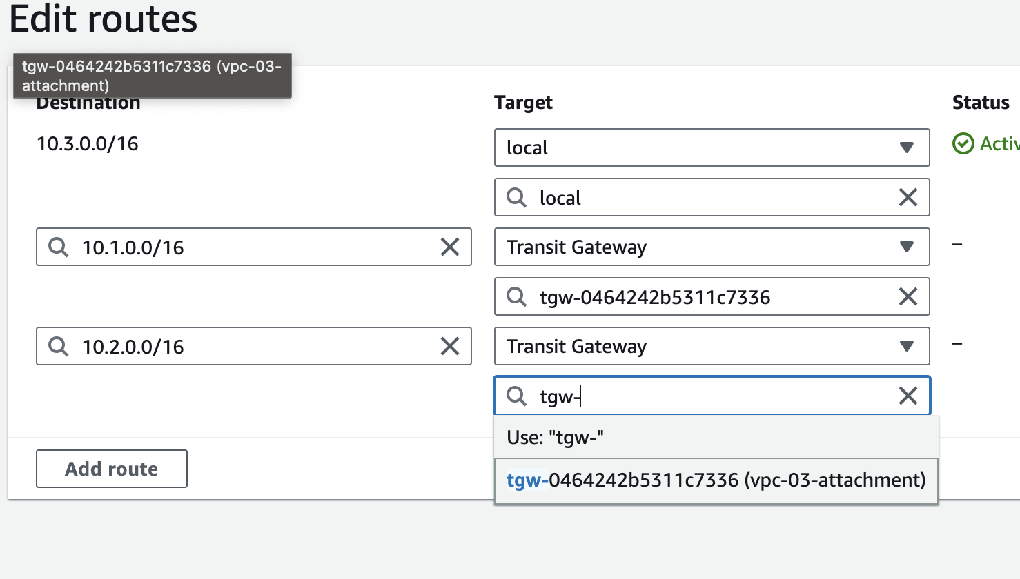This screenshot has width=1020, height=579.
Task: Select the Use: "tgw-" suggestion
Action: click(716, 437)
